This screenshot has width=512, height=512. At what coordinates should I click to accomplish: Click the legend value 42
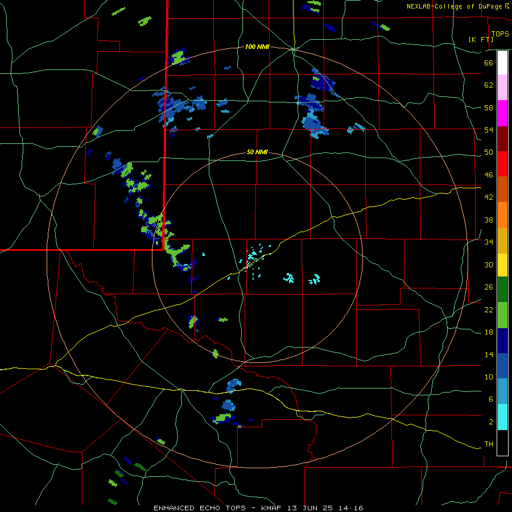tap(489, 197)
